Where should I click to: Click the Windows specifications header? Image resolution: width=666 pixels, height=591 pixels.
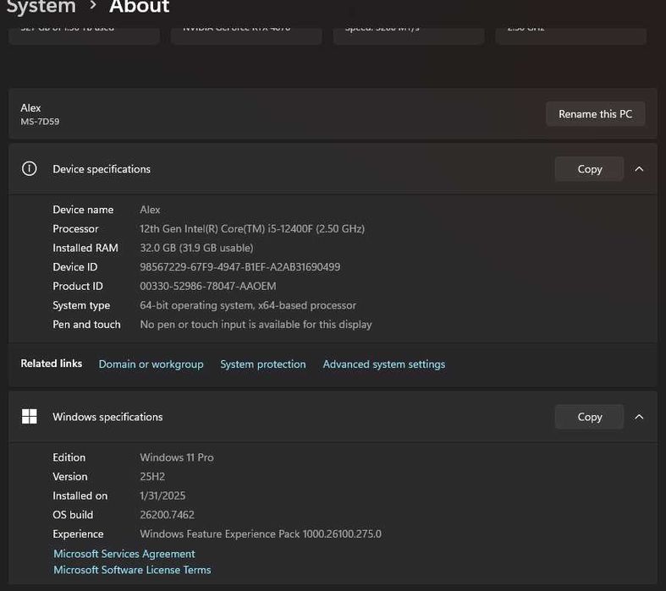click(x=333, y=417)
